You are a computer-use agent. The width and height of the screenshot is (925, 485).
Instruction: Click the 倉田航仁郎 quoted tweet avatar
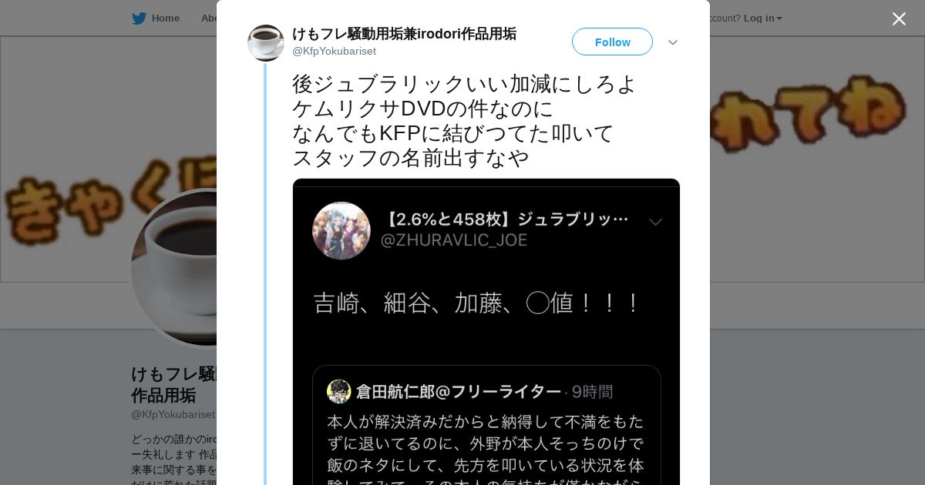(x=339, y=391)
